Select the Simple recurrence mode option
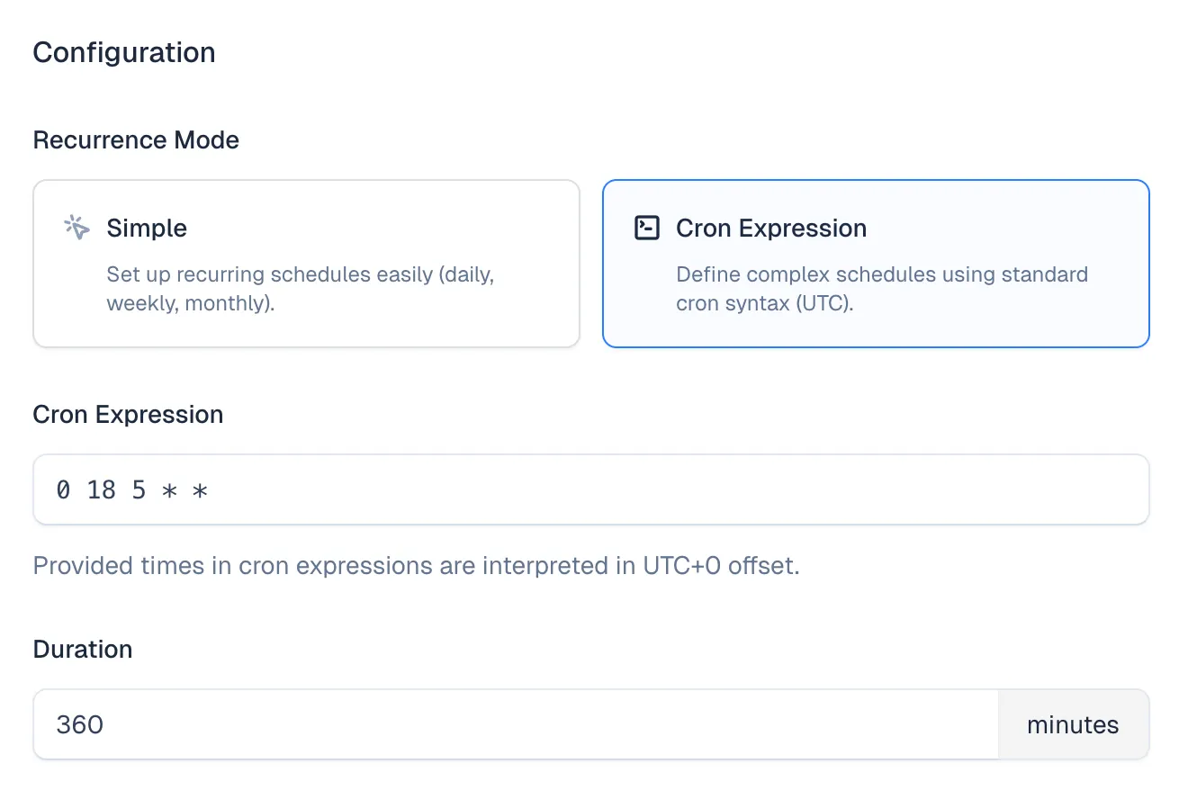 pos(306,263)
